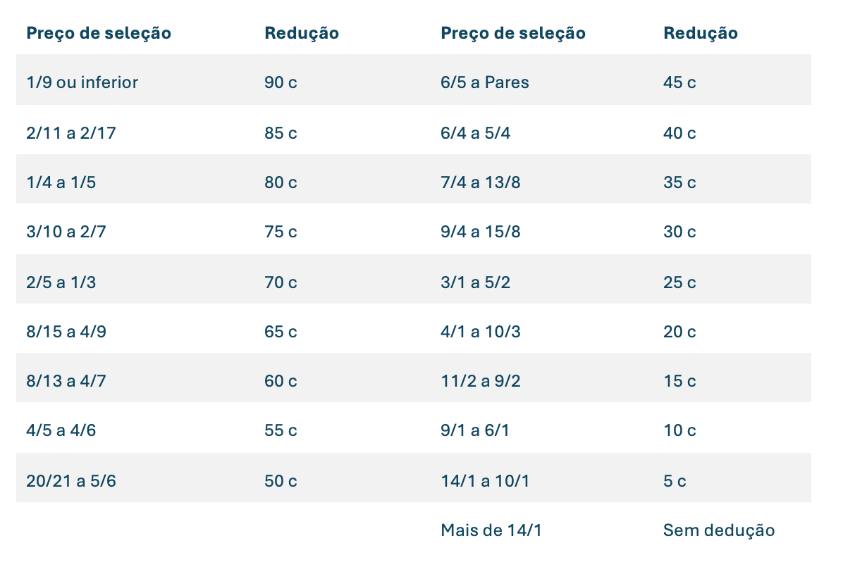This screenshot has height=586, width=843.
Task: Click the '50 c' reduction value
Action: 281,481
